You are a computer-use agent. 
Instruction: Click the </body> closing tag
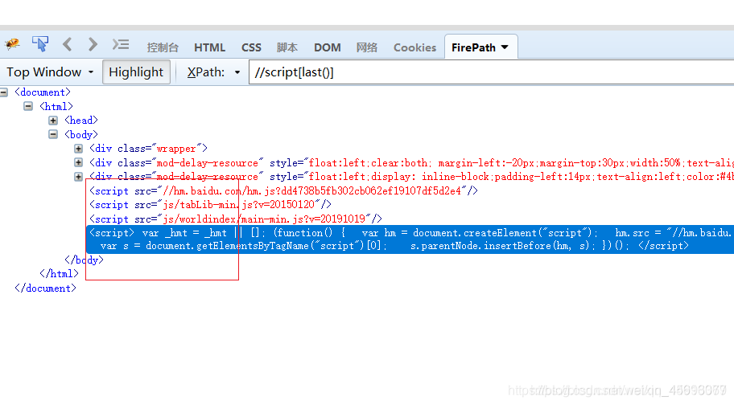pos(84,260)
